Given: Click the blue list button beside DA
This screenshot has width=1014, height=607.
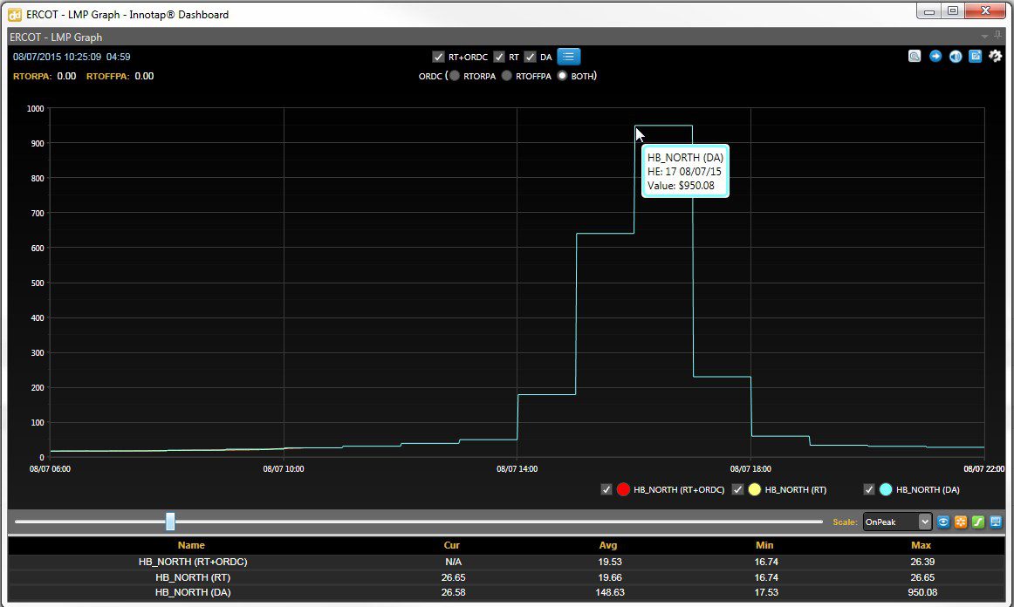Looking at the screenshot, I should 568,57.
